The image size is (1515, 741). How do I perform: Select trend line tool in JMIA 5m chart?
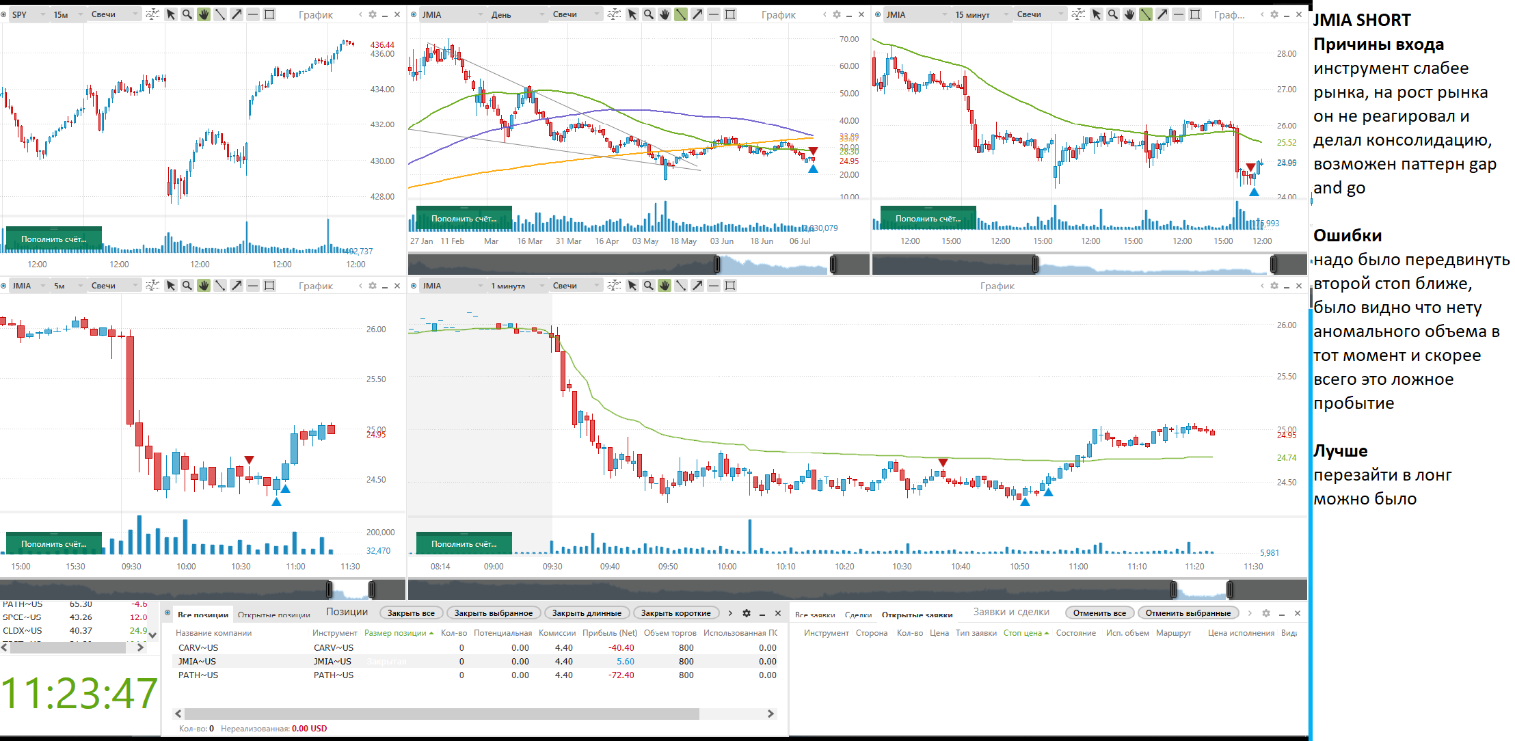click(220, 286)
